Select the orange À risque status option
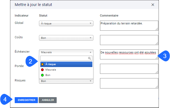170x108 pixels. point(66,64)
